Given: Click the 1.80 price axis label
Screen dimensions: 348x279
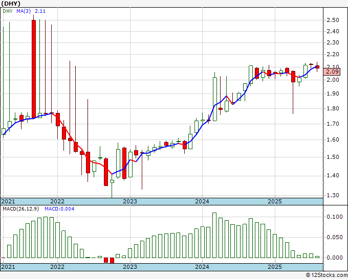Looking at the screenshot, I should pyautogui.click(x=333, y=109).
